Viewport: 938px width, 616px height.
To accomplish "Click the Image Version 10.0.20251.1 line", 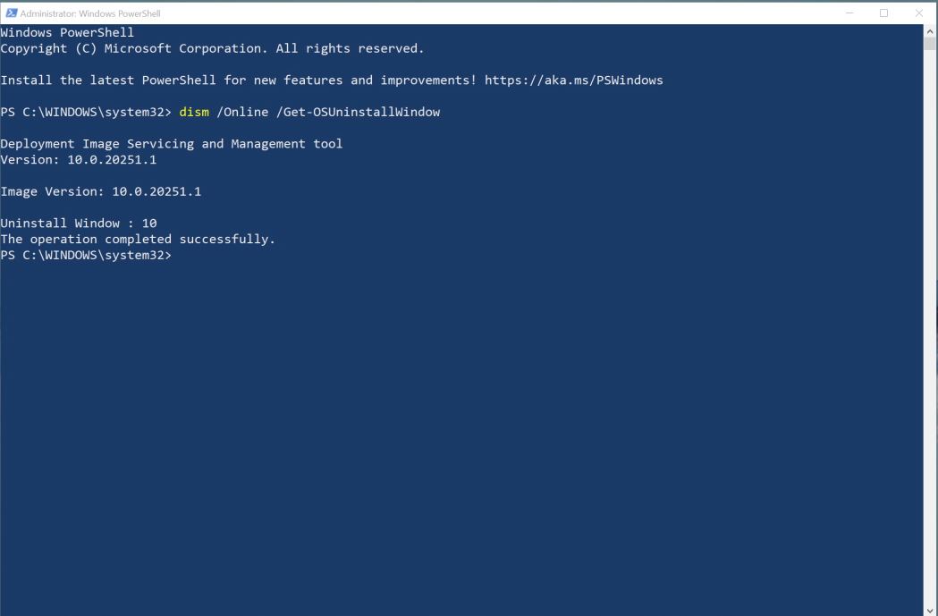I will pos(100,191).
